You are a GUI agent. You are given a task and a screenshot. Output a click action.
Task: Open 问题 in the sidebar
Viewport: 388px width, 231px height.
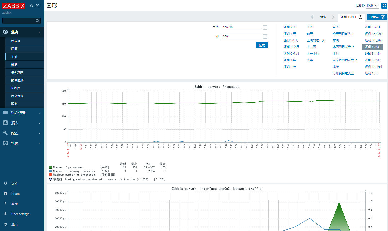coord(24,49)
